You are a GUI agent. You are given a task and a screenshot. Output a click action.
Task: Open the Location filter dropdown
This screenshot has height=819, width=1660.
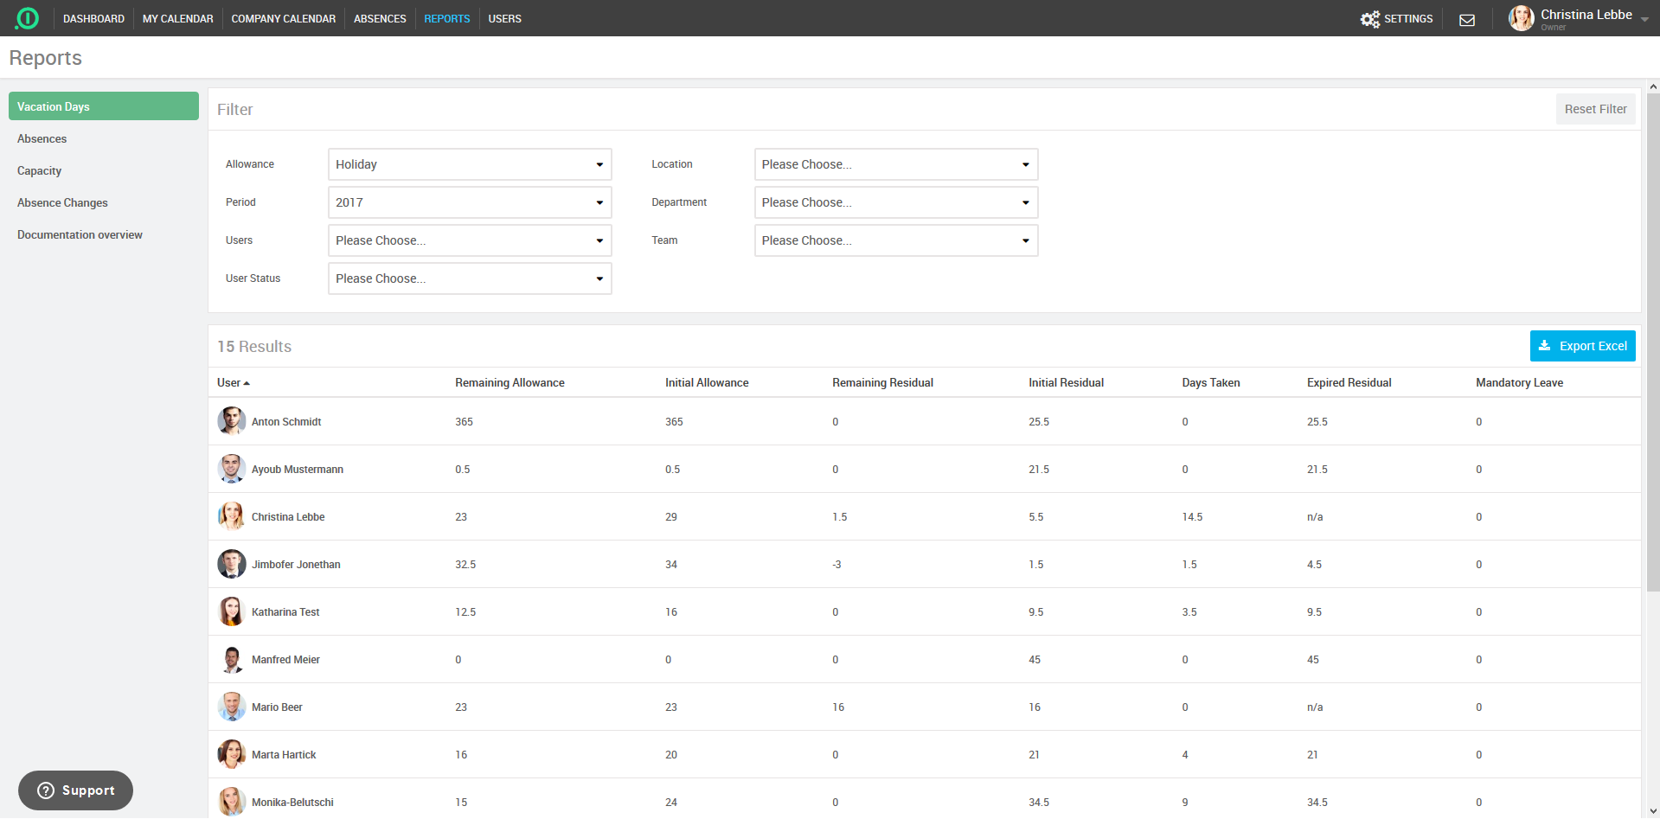895,164
